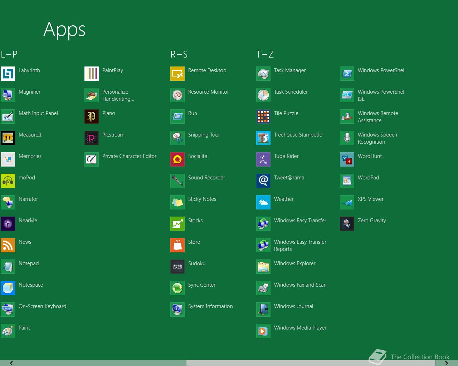Image resolution: width=458 pixels, height=366 pixels.
Task: Click the L–P group header
Action: click(9, 54)
